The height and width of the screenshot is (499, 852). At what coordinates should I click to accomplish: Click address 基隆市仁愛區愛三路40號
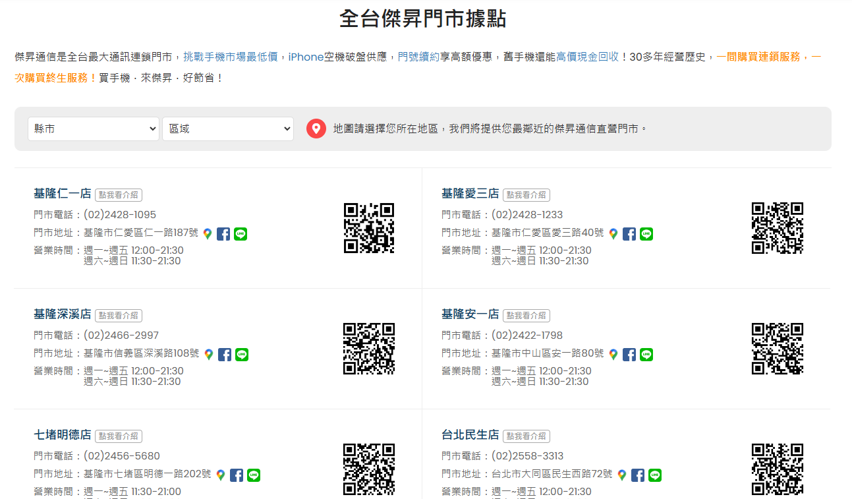point(548,233)
